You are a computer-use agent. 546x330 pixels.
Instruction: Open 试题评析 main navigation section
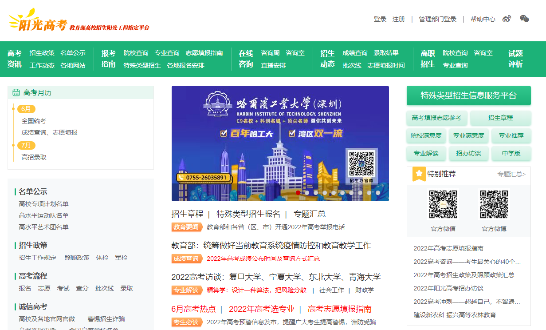[x=515, y=59]
